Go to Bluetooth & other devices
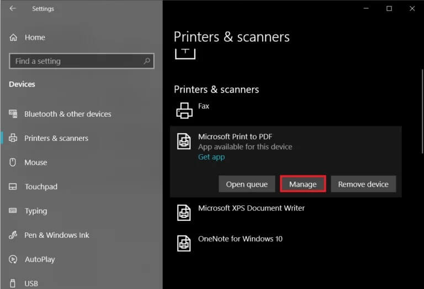Viewport: 424px width, 289px height. (x=67, y=114)
